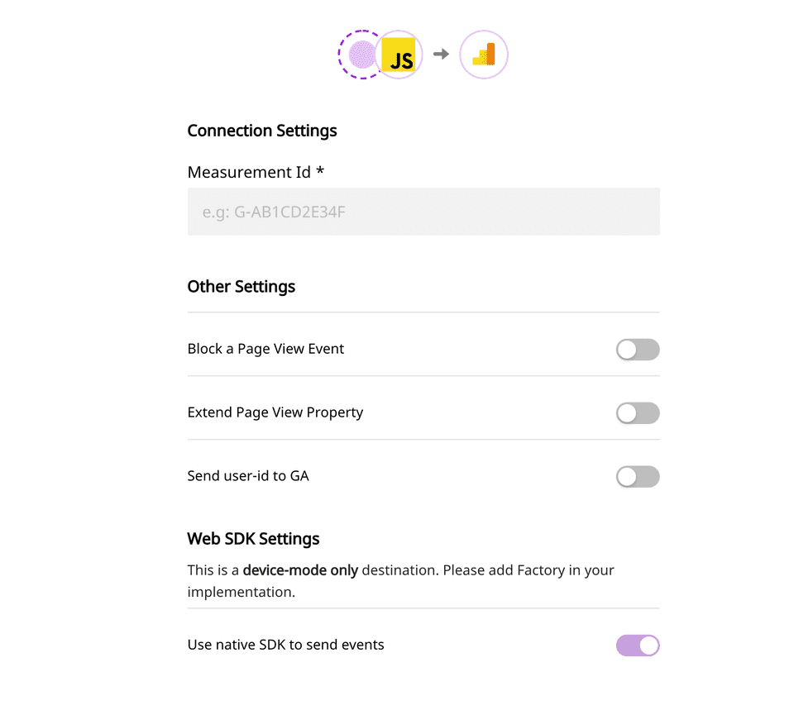Image resolution: width=794 pixels, height=710 pixels.
Task: Focus the Measurement Id input field
Action: tap(423, 212)
